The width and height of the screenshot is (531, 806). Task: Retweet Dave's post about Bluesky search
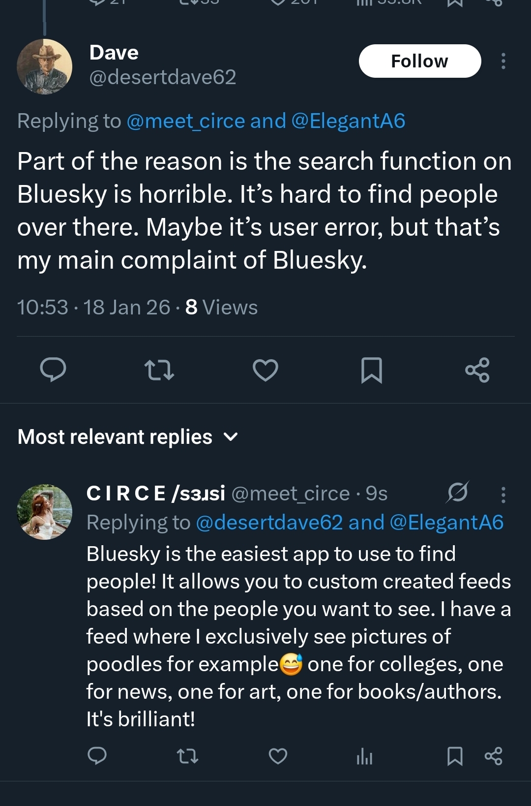point(159,370)
